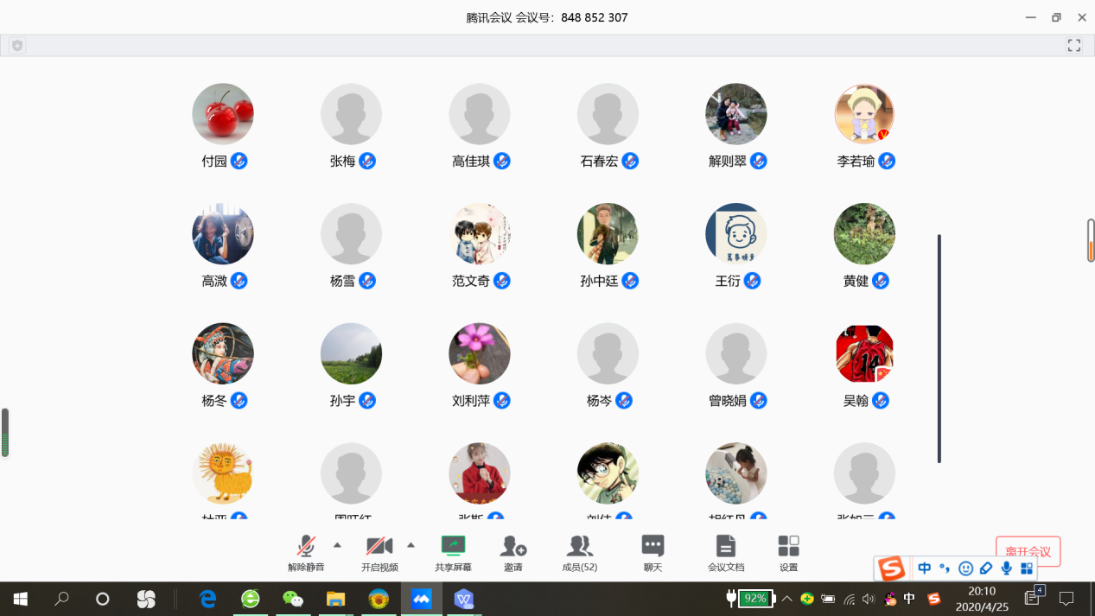Open Meeting Documents (会议文档)
Screen dimensions: 1095x616
[725, 547]
